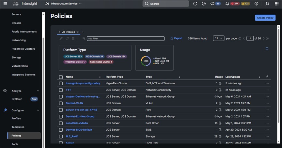282x148 pixels.
Task: Open HyperFlex Clusters in the sidebar
Action: click(x=23, y=49)
